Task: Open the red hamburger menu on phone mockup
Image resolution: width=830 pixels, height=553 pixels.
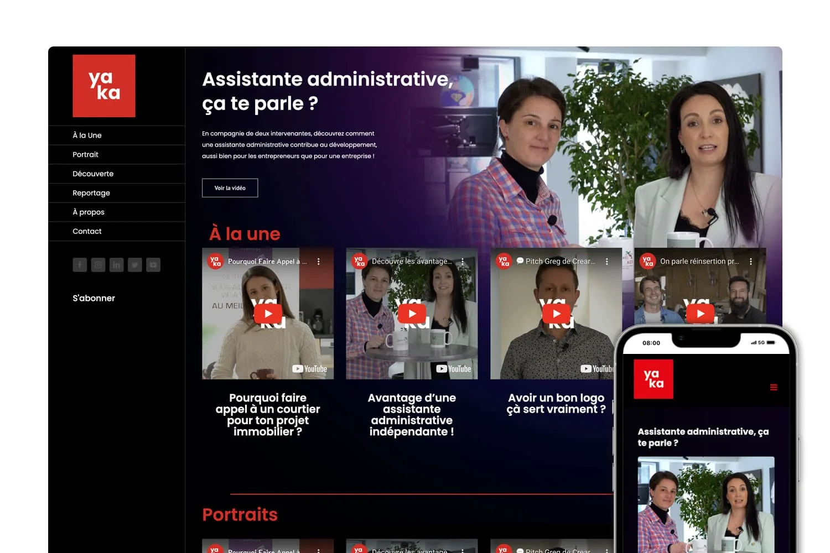Action: coord(774,387)
